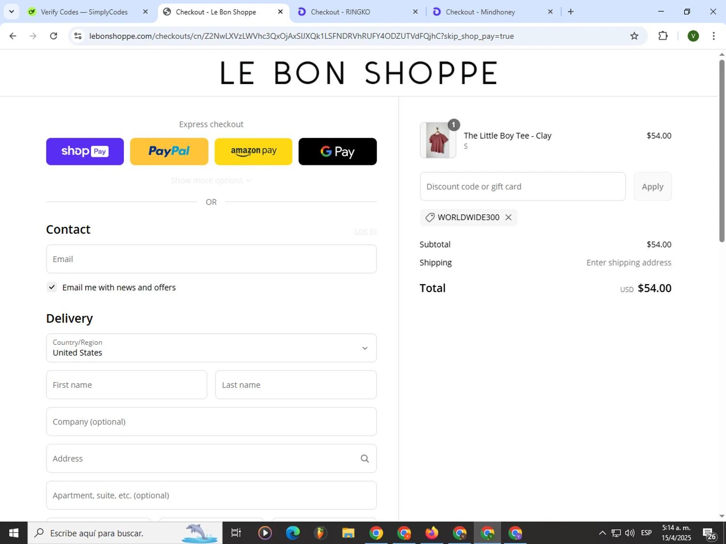Screen dimensions: 726x544
Task: Close the Verify Codes — SimplyCodes tab
Action: [x=145, y=12]
